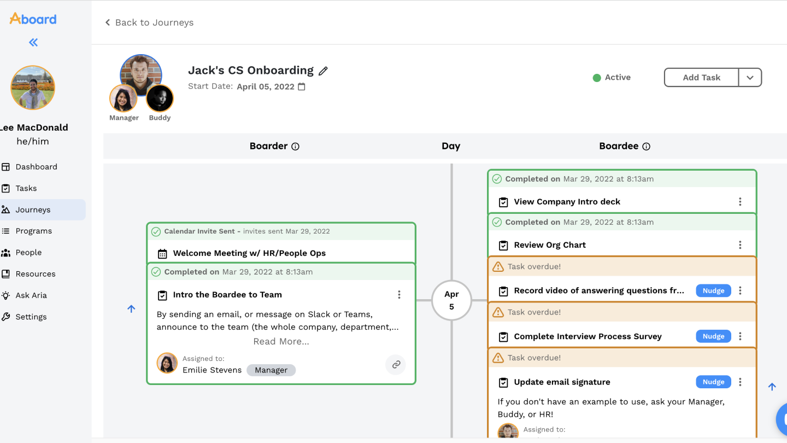Click the link icon on Intro task card
This screenshot has height=443, width=787.
[x=396, y=364]
